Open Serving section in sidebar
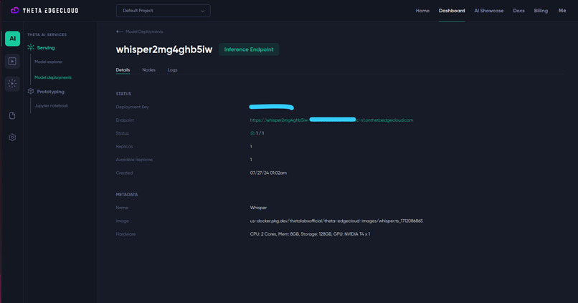Image resolution: width=578 pixels, height=303 pixels. click(x=46, y=48)
